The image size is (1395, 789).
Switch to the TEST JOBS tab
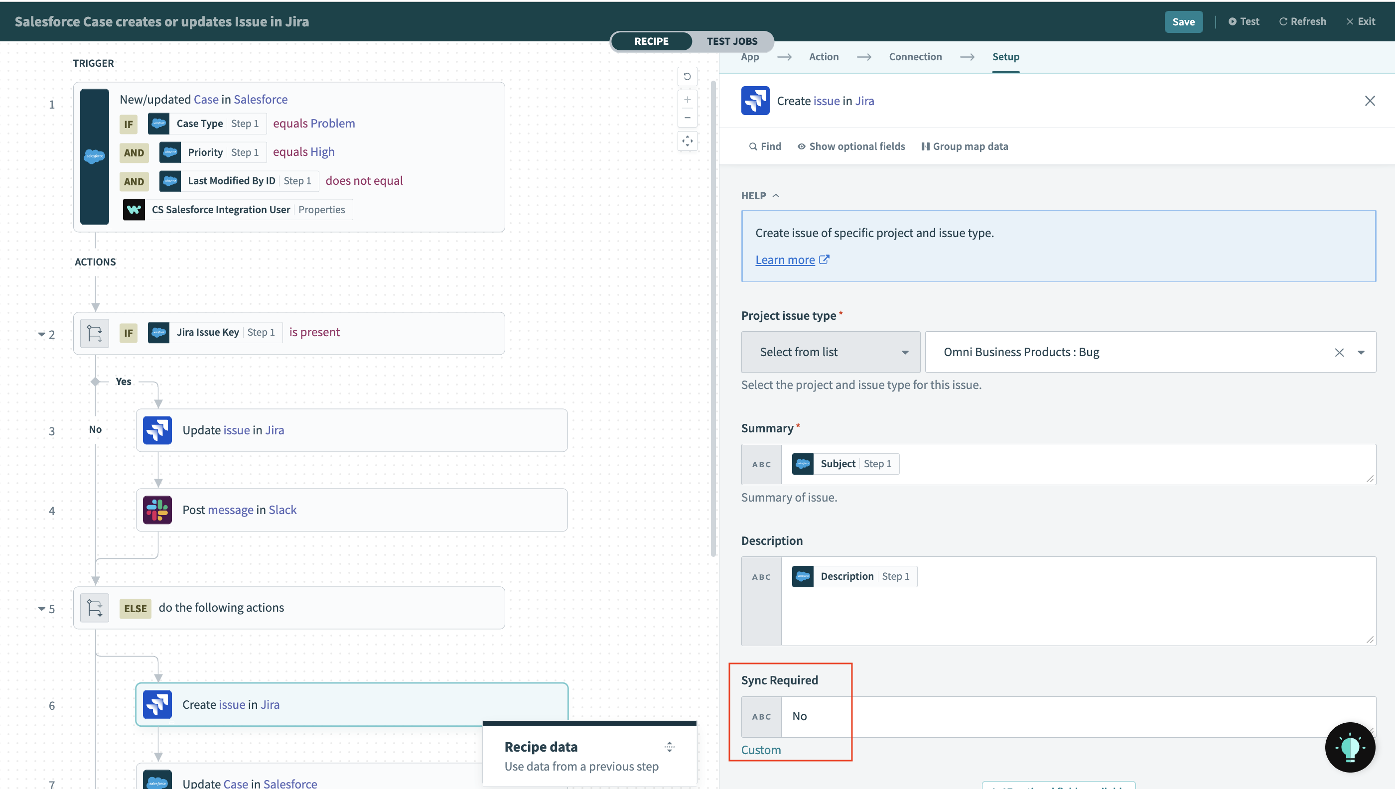[732, 41]
